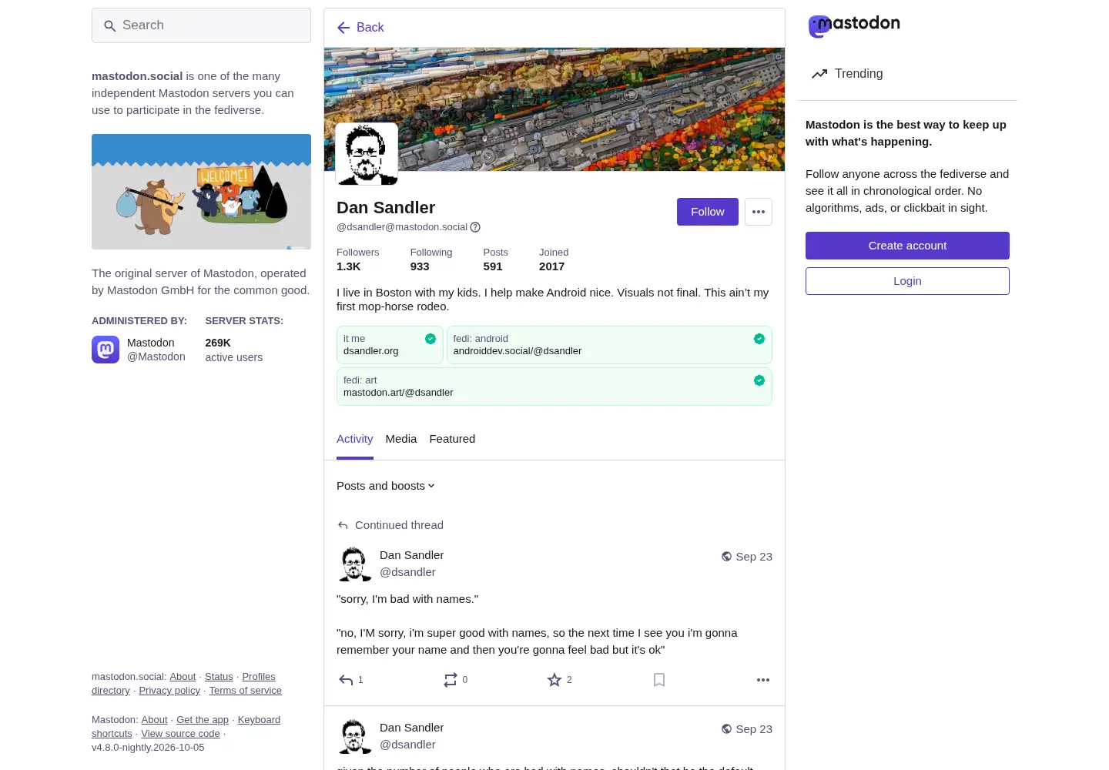The width and height of the screenshot is (1109, 770).
Task: Click the verified checkmark for dsandler.org
Action: click(x=431, y=339)
